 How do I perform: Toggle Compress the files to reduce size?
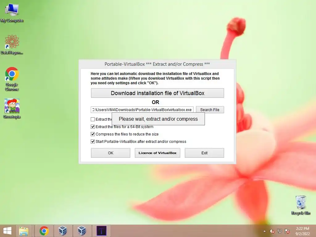tap(93, 134)
